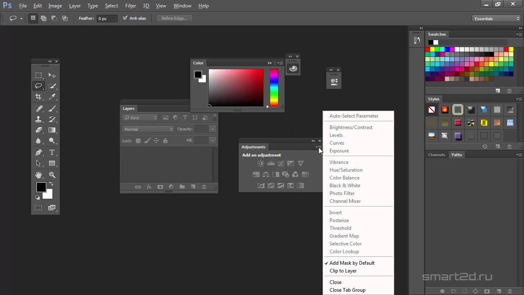Toggle Lock position icon in Layers

point(156,141)
